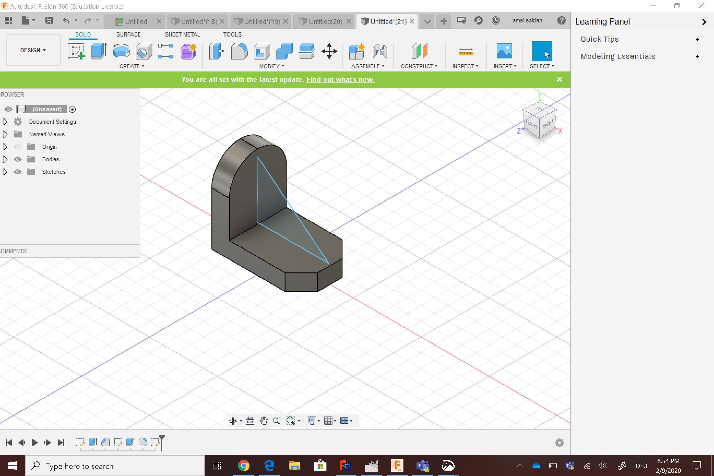Viewport: 714px width, 476px height.
Task: Show the hidden Origin folder
Action: [x=17, y=147]
